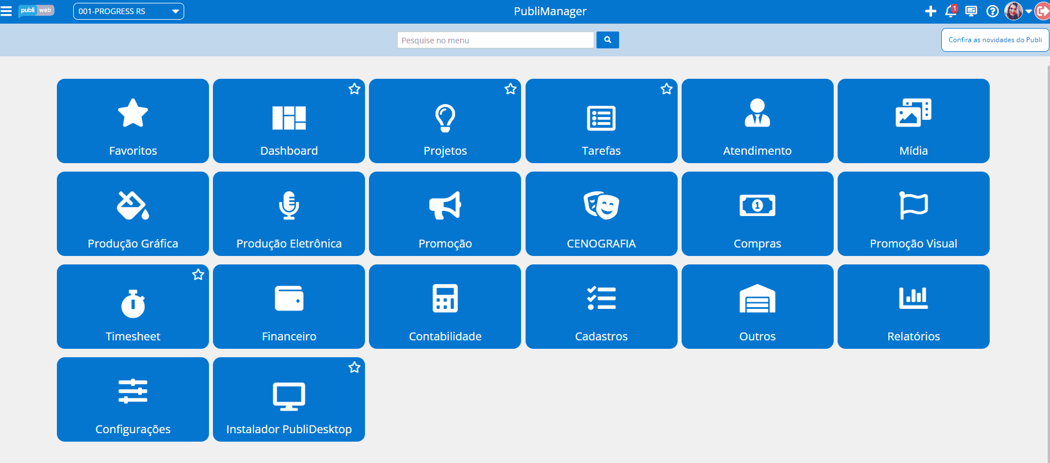Click the red logout icon

[x=1043, y=11]
